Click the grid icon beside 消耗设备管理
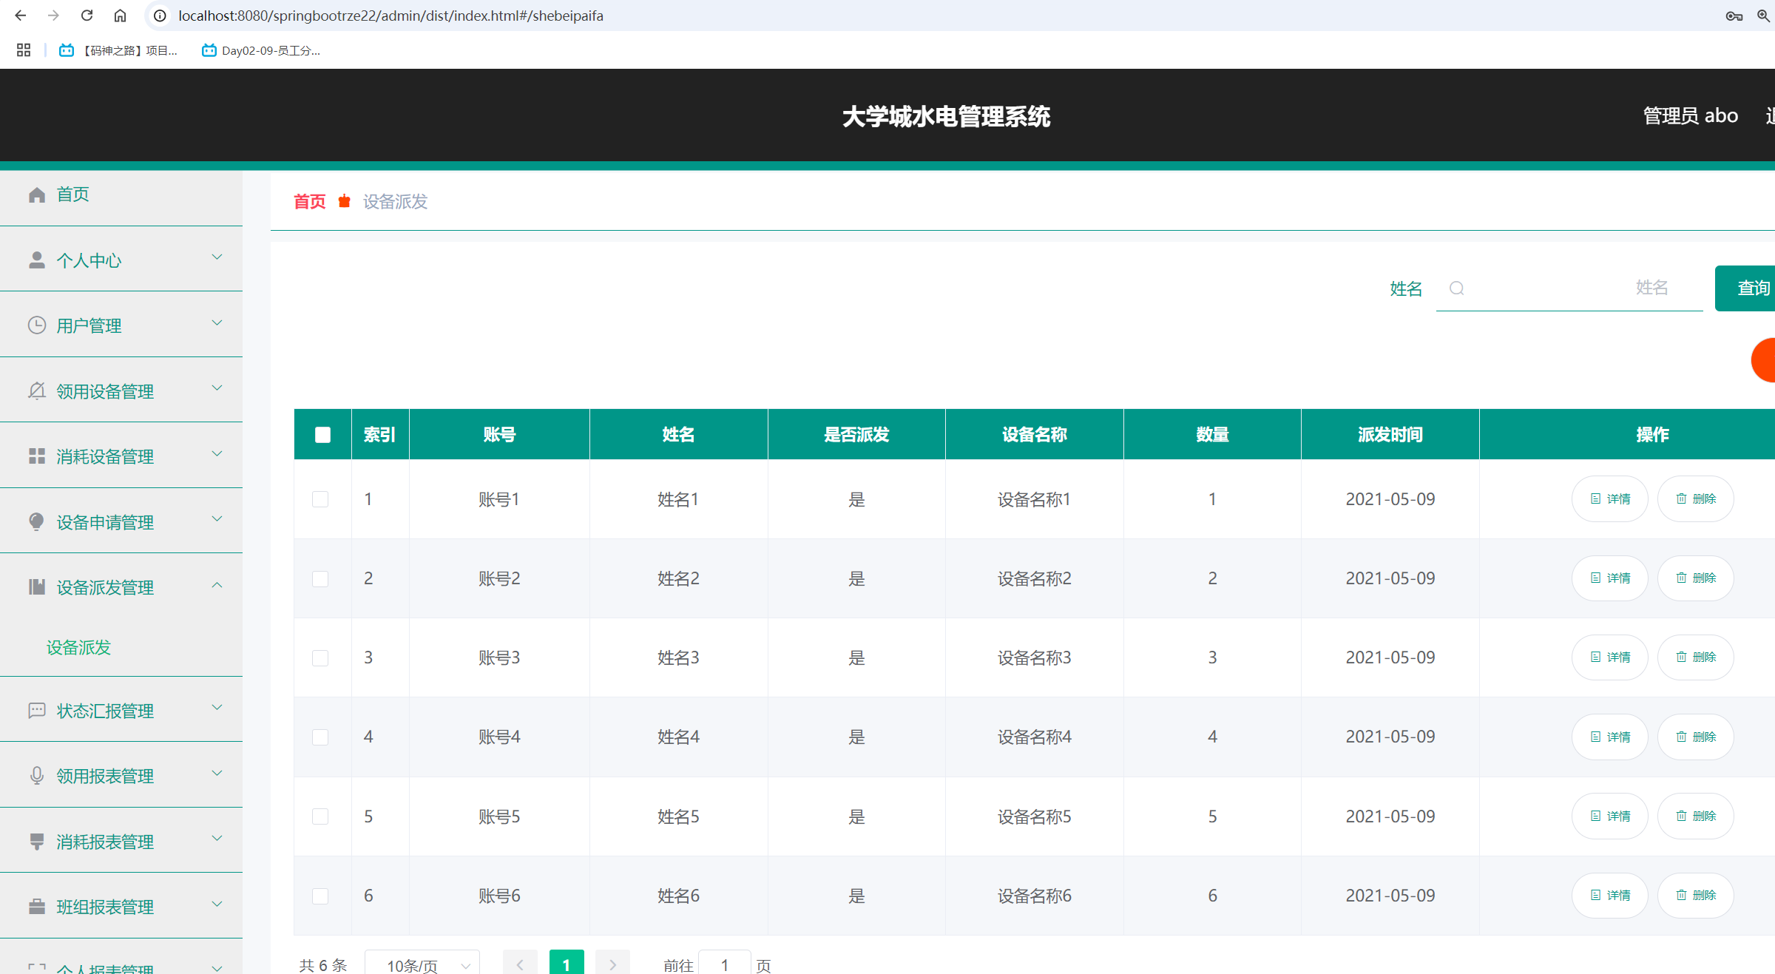Screen dimensions: 1775x974 (37, 456)
